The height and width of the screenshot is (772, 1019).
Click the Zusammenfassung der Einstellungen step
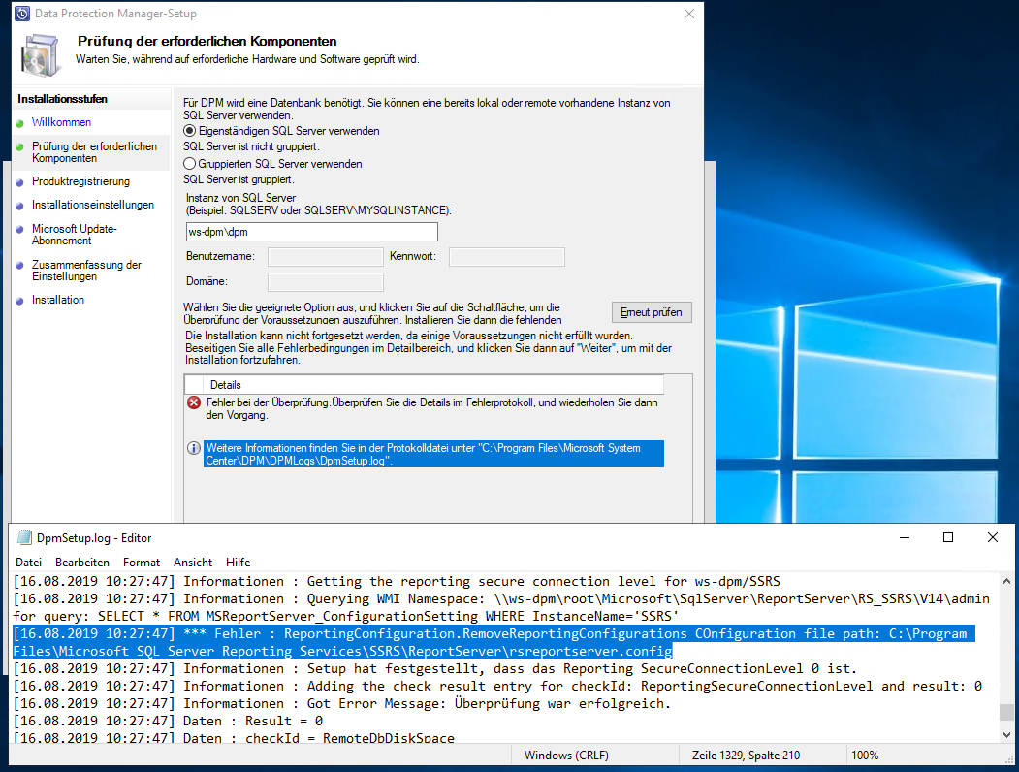pyautogui.click(x=86, y=271)
